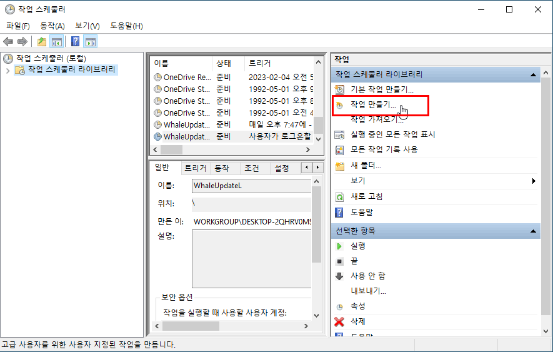Click the 내보내기... action
This screenshot has height=352, width=553.
[368, 291]
